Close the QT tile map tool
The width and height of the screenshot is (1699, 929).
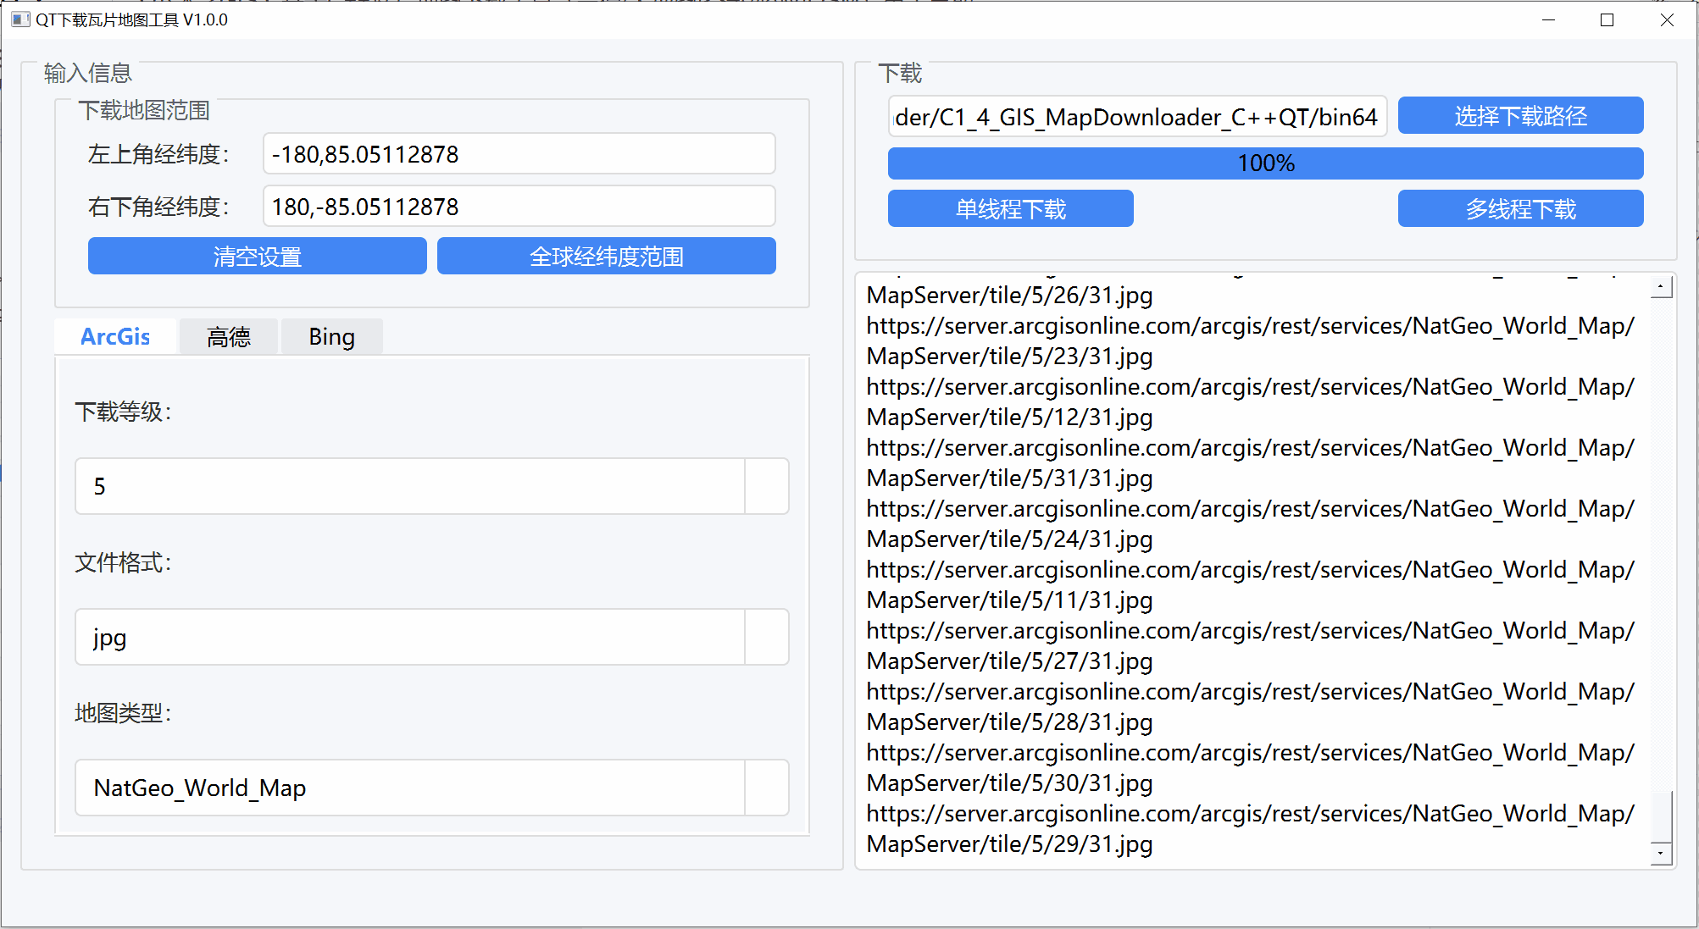click(1666, 19)
